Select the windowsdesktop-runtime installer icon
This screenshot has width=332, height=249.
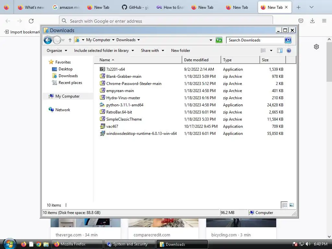pyautogui.click(x=102, y=133)
